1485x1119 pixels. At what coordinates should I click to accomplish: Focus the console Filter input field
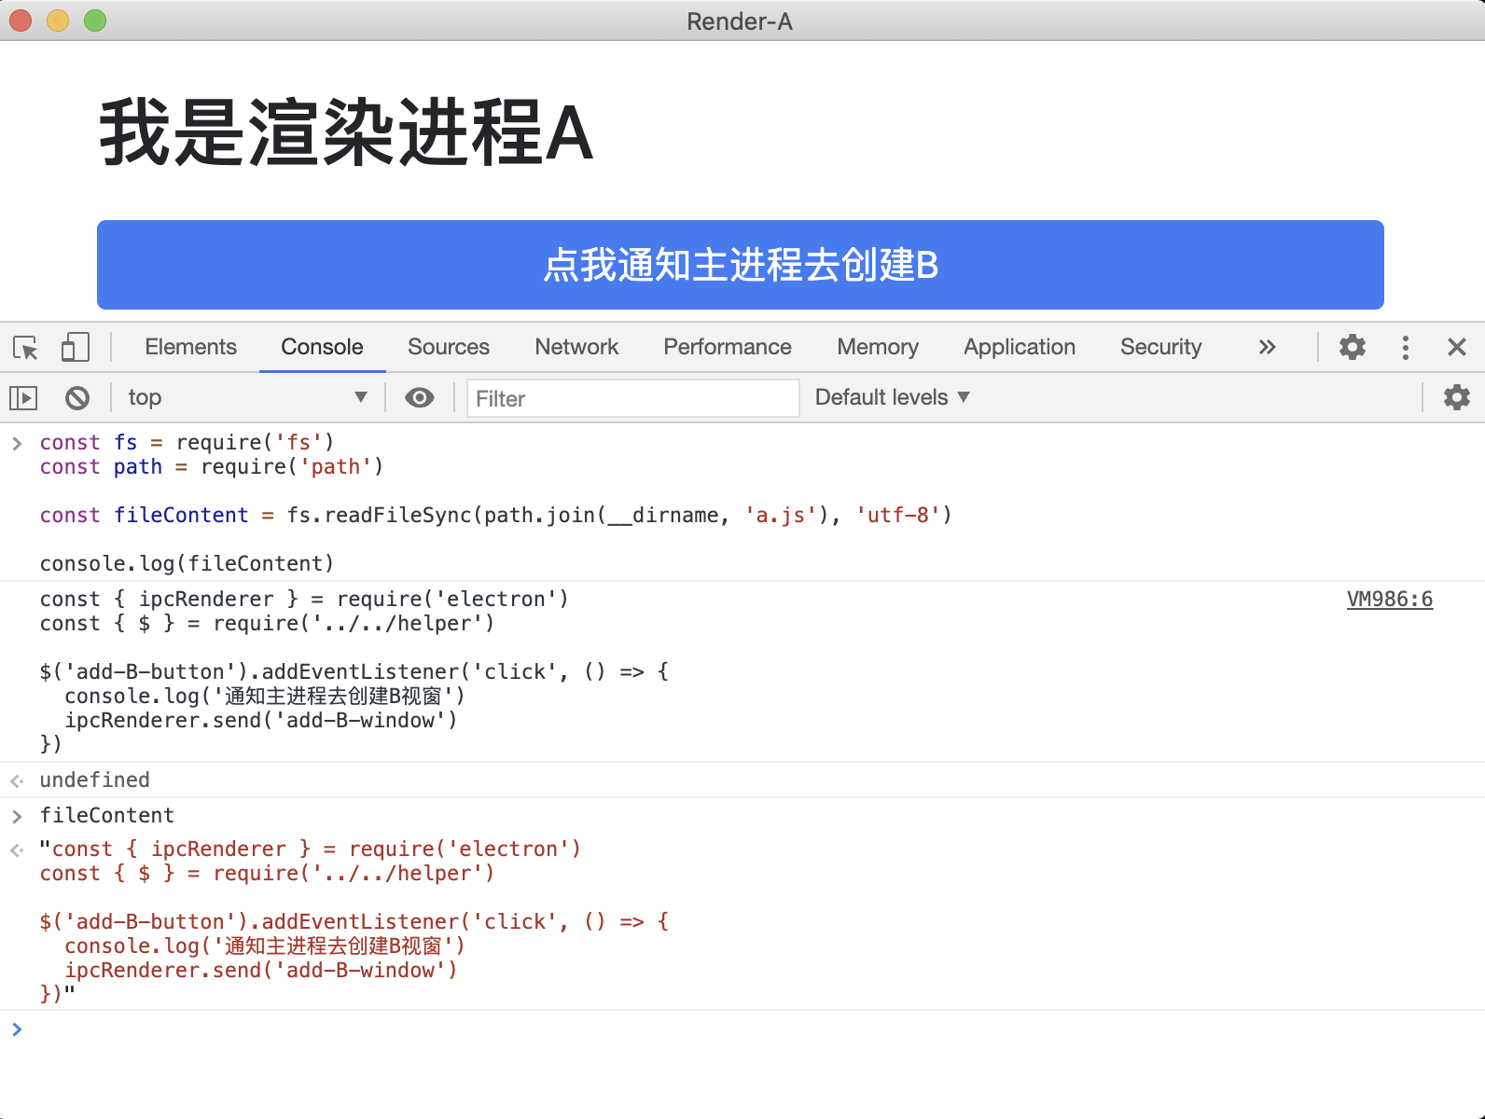tap(633, 398)
